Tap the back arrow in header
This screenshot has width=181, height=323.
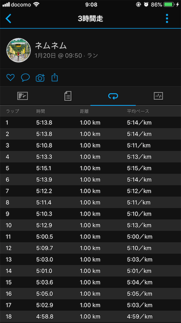(8, 19)
